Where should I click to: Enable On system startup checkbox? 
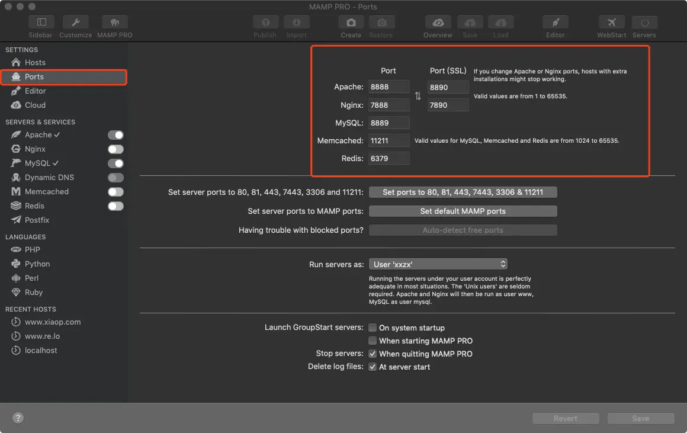tap(373, 328)
